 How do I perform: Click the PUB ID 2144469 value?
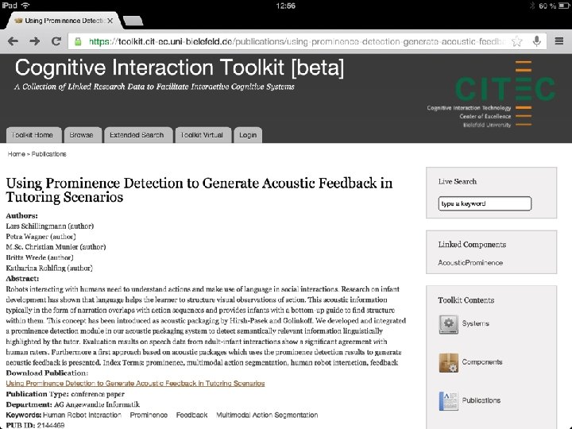(51, 425)
